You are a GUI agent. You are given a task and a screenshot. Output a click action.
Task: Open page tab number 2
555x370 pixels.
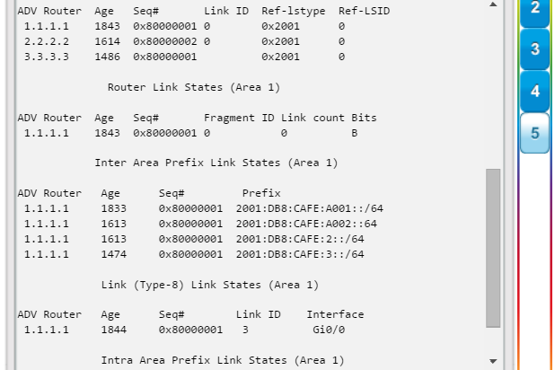534,13
